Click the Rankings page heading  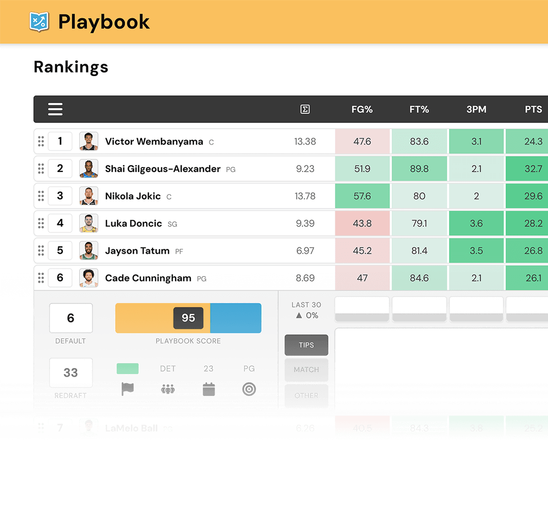click(x=71, y=67)
